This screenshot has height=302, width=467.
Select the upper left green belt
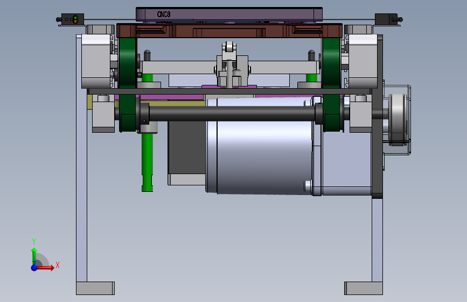[x=128, y=62]
